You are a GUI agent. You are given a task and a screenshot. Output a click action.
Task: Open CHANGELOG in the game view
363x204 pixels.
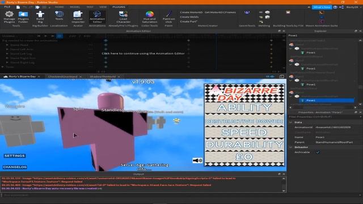[x=15, y=167]
